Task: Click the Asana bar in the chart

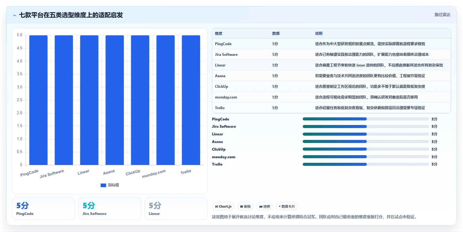Action: pos(115,100)
